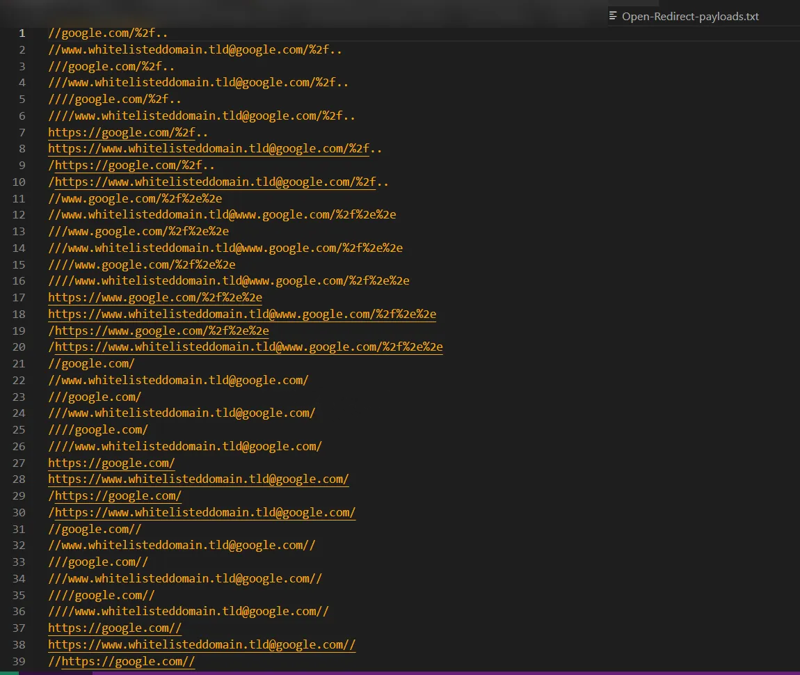Click line number 30 in gutter
The width and height of the screenshot is (800, 675).
19,513
